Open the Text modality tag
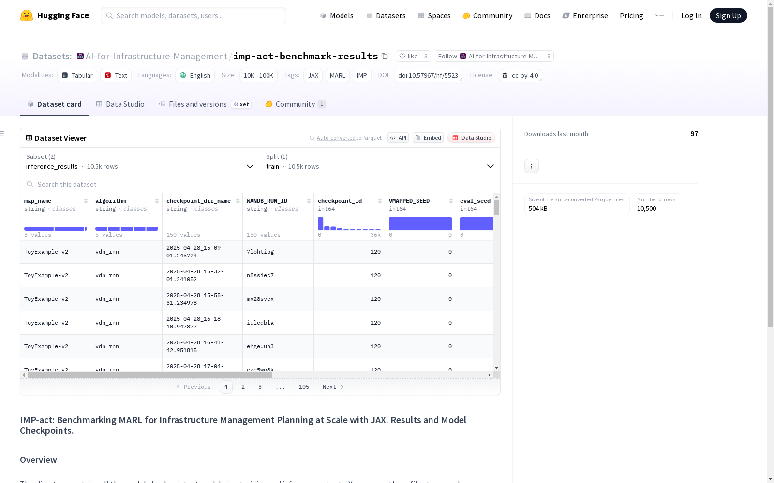The height and width of the screenshot is (483, 774). (x=116, y=75)
